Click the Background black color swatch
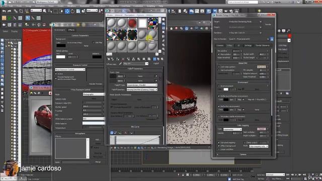 [x=61, y=46]
